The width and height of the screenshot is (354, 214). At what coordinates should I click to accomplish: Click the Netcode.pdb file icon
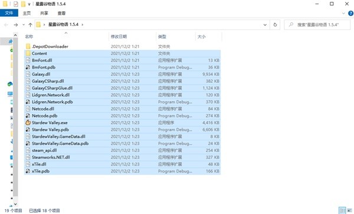(28, 116)
